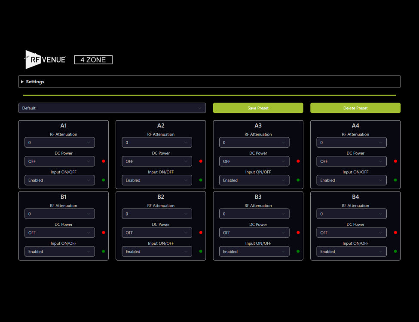
Task: Open B4 RF Attenuation dropdown
Action: click(352, 214)
